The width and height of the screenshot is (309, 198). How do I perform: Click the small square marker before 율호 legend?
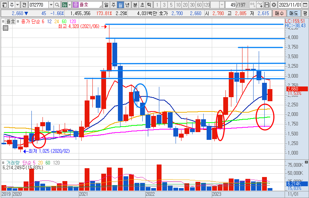[x=3, y=21]
